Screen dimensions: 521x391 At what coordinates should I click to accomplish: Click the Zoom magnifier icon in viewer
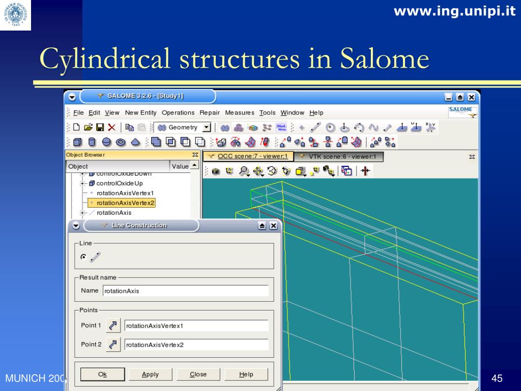pyautogui.click(x=244, y=171)
